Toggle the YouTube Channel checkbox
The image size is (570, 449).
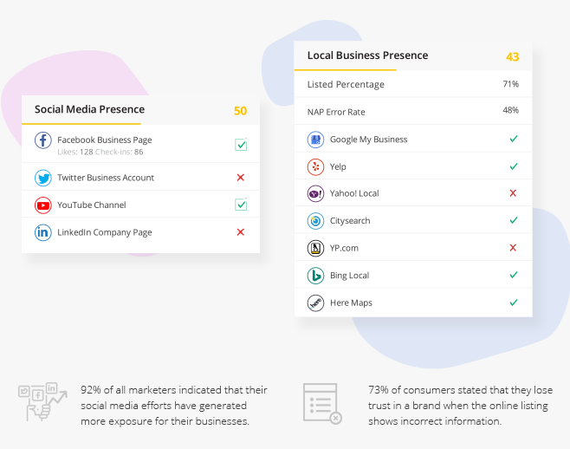[241, 205]
